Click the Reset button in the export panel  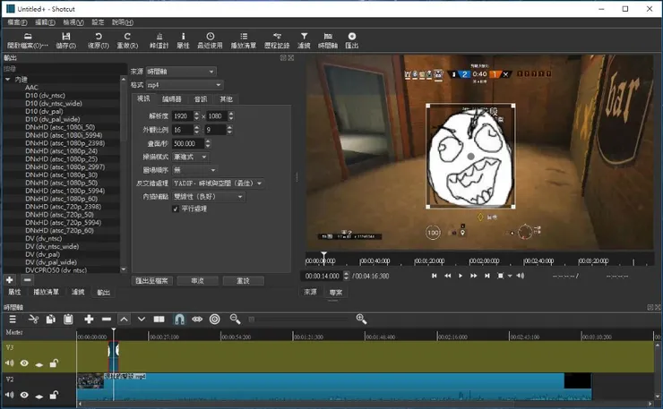pyautogui.click(x=243, y=280)
